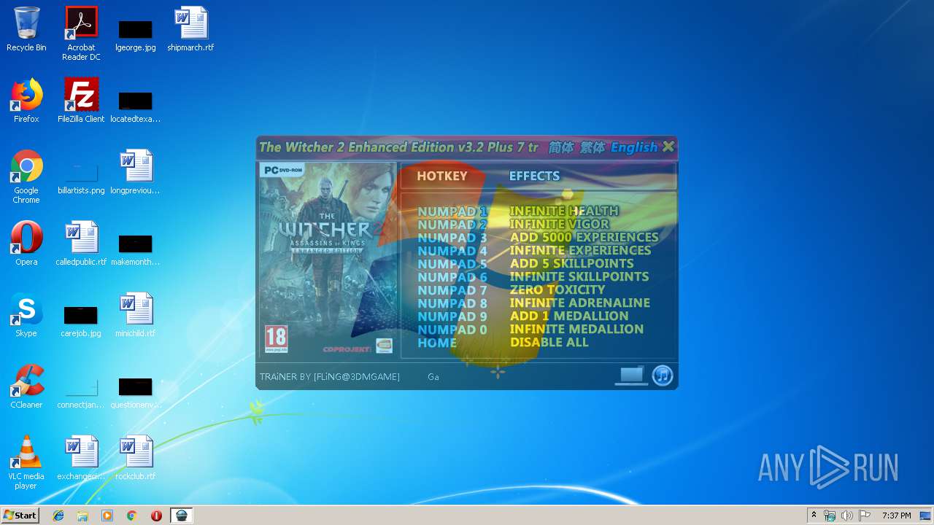Select the DISABLE ALL effect

pos(549,342)
